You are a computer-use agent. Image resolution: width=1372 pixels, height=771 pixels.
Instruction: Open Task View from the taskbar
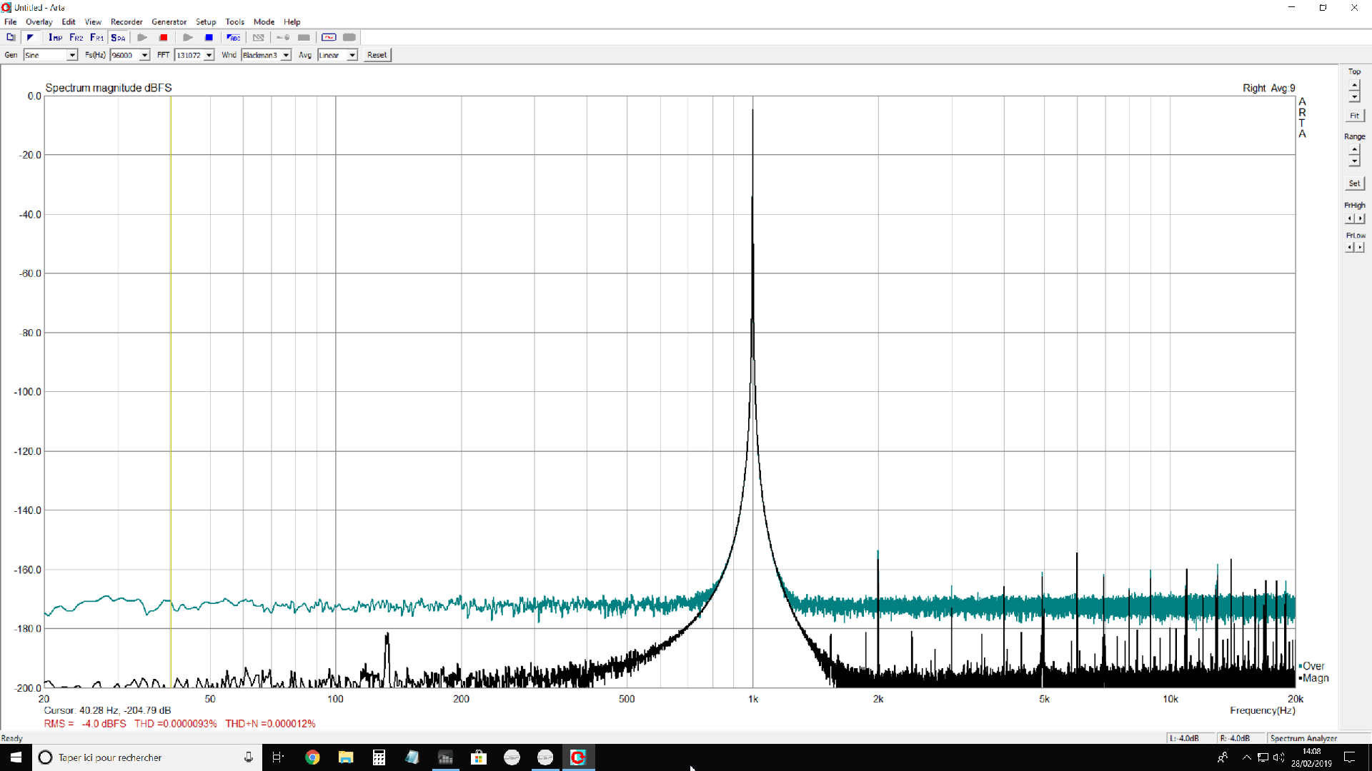[x=278, y=757]
